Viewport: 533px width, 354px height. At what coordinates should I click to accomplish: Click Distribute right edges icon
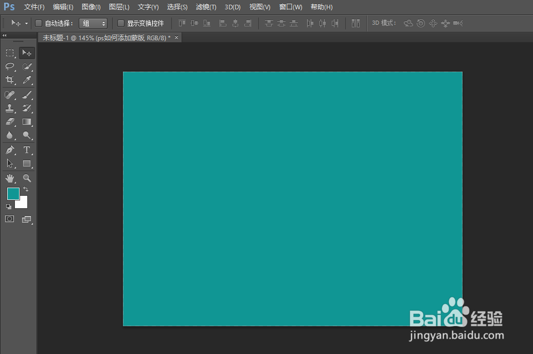(x=335, y=23)
